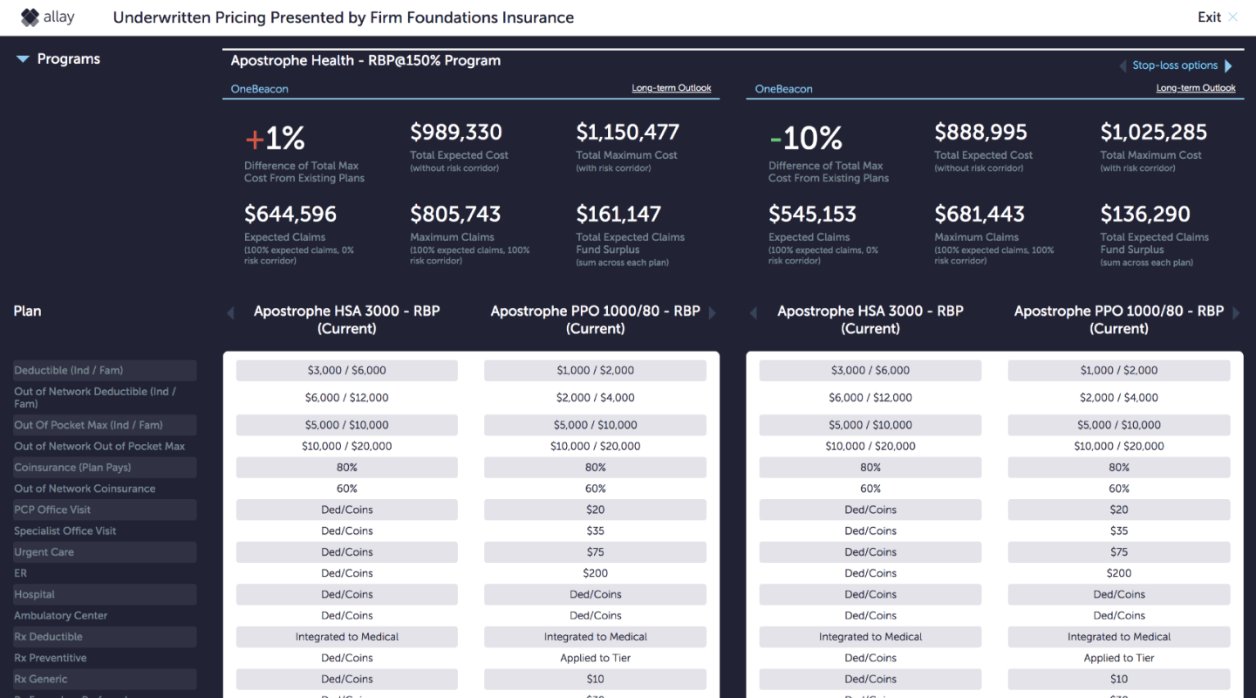This screenshot has height=698, width=1256.
Task: Click Apostrophe Health - RBP@150% Program title
Action: click(x=365, y=61)
